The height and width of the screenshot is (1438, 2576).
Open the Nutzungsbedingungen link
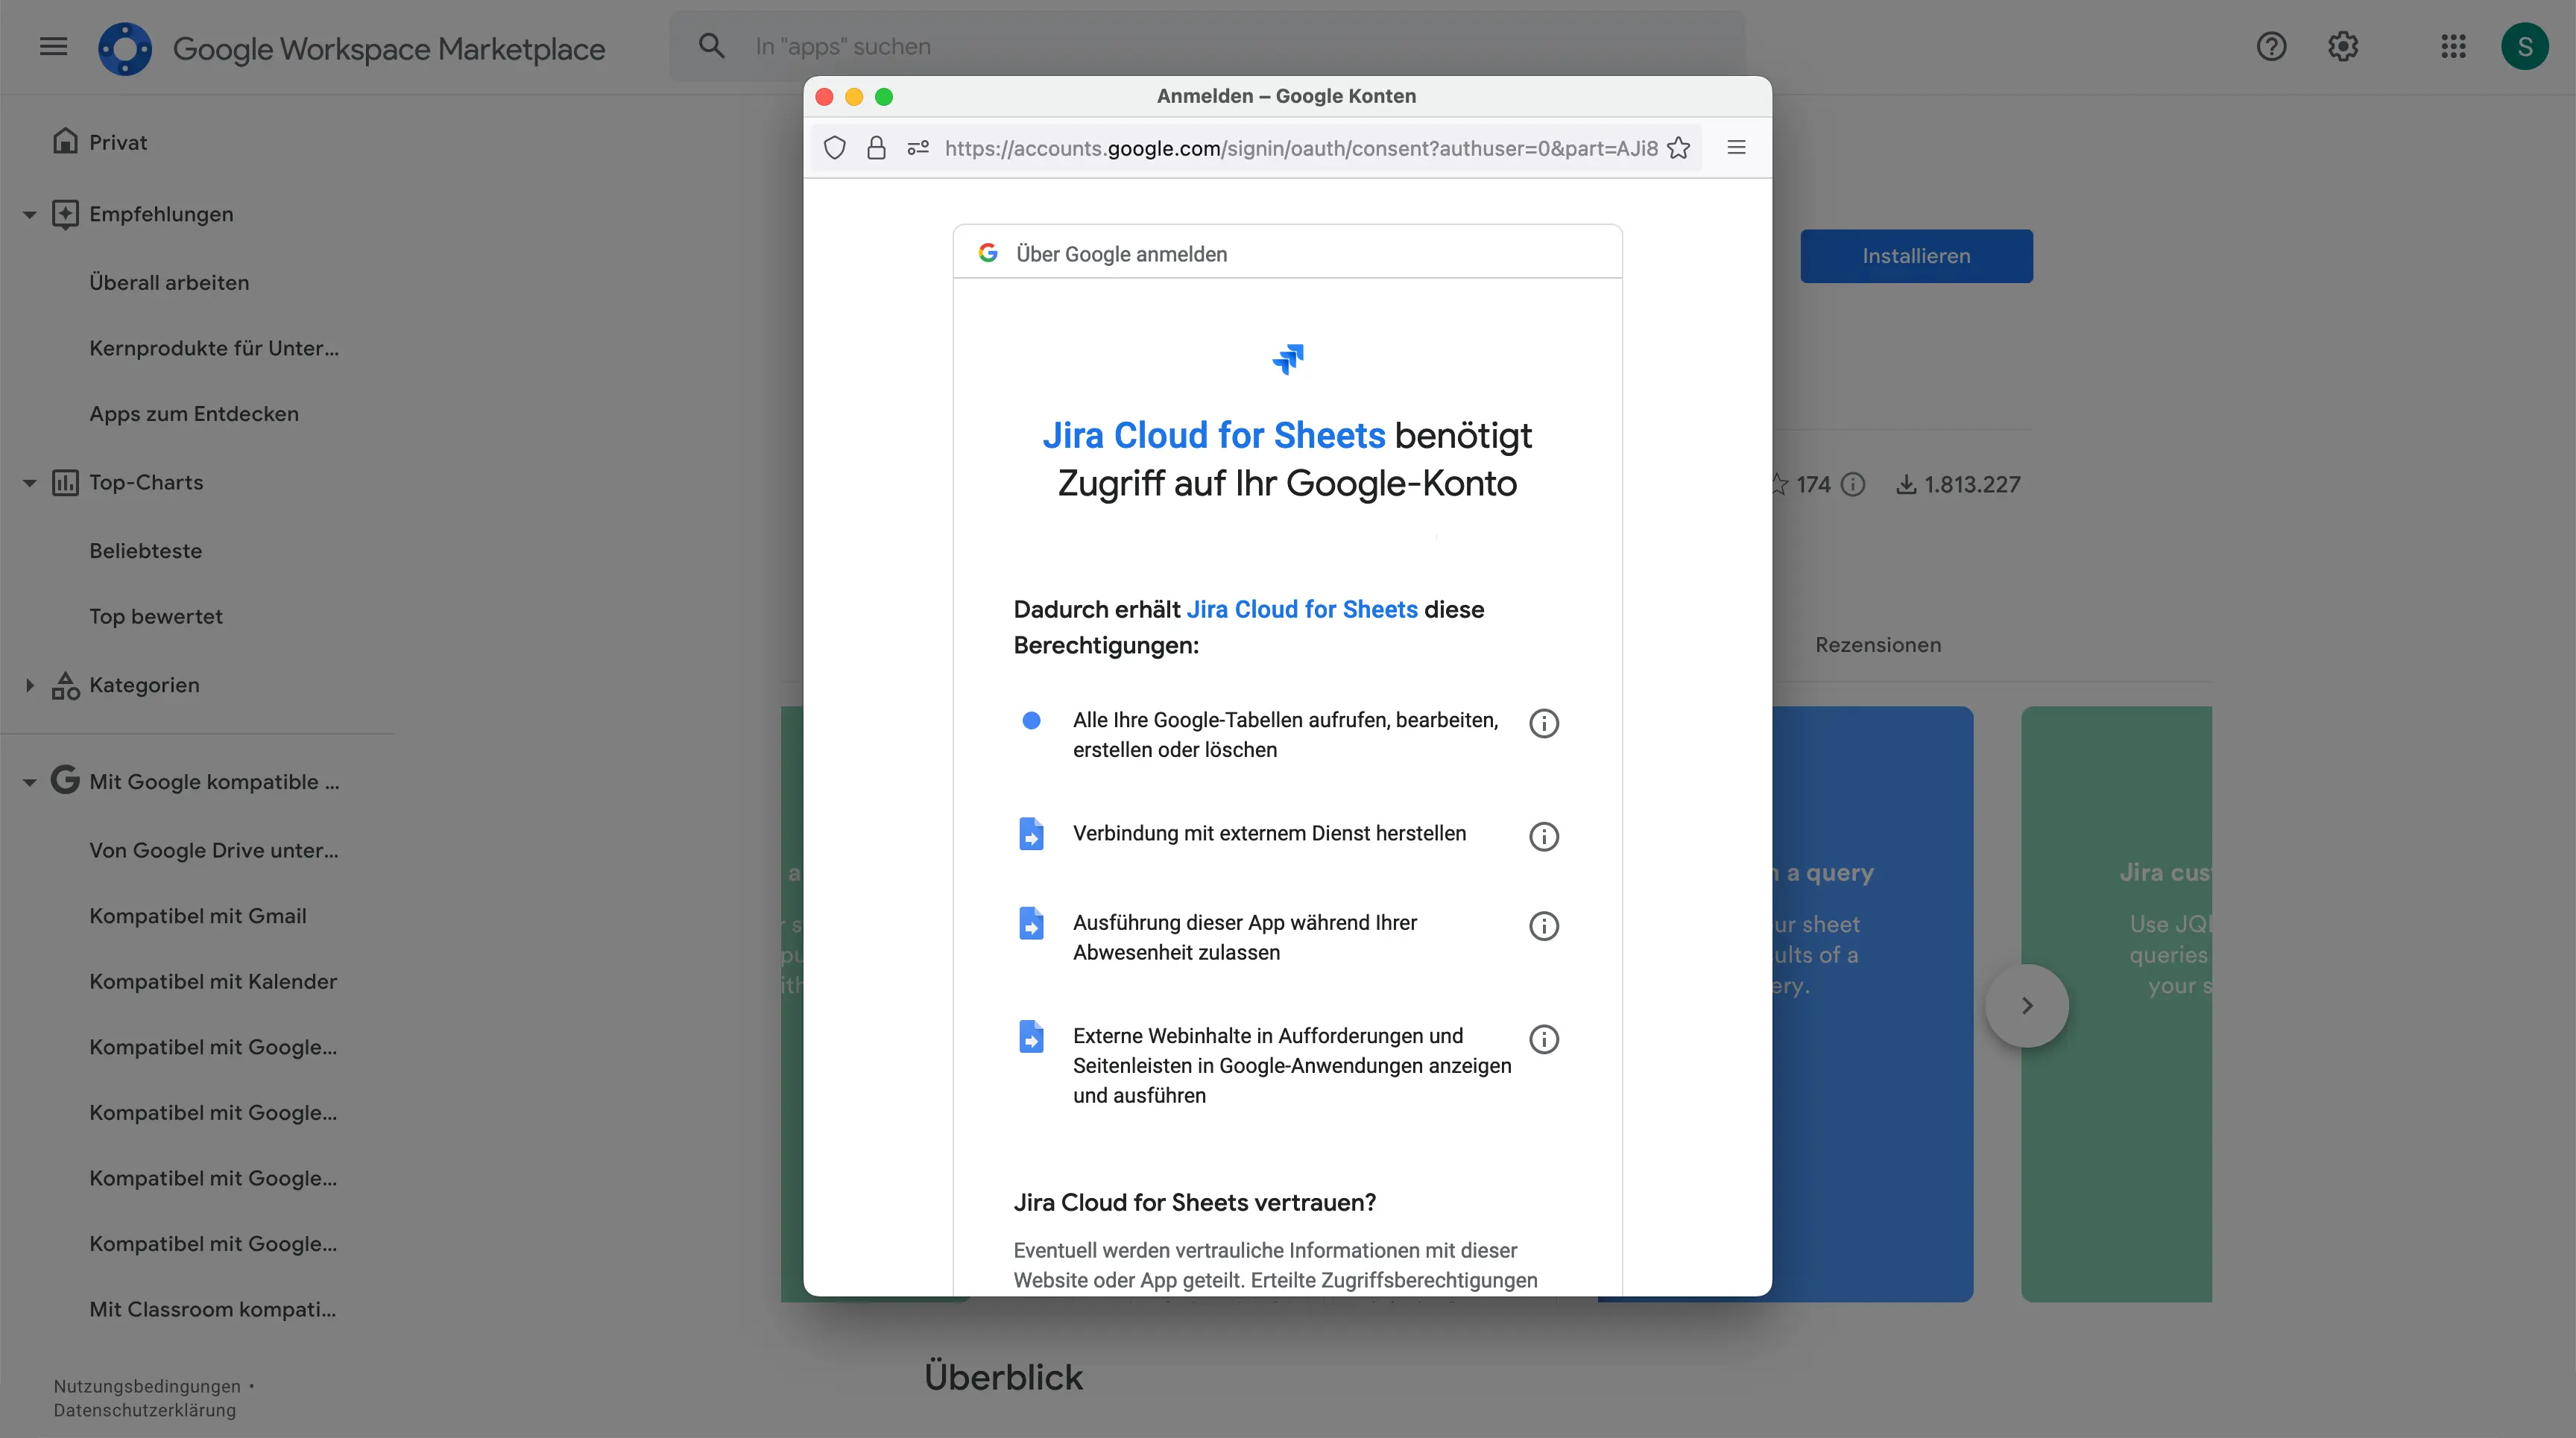(147, 1386)
